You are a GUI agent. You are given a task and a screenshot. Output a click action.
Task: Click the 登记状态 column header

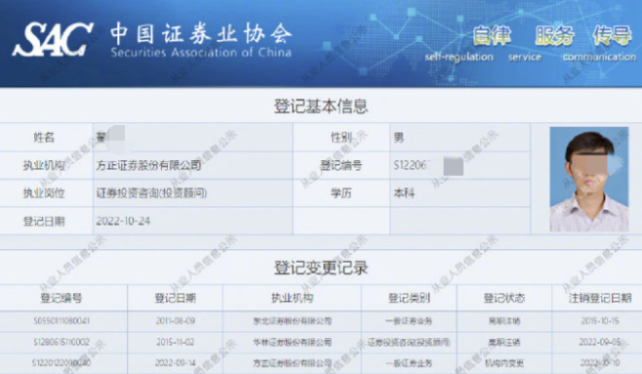click(504, 298)
